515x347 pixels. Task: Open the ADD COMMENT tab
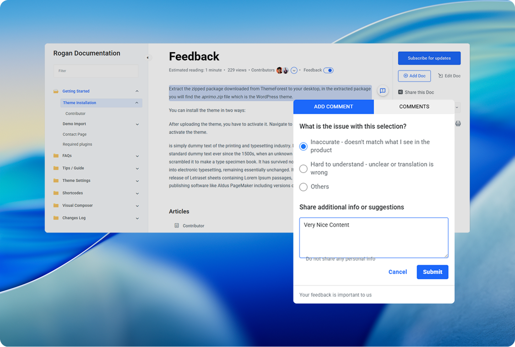point(333,107)
